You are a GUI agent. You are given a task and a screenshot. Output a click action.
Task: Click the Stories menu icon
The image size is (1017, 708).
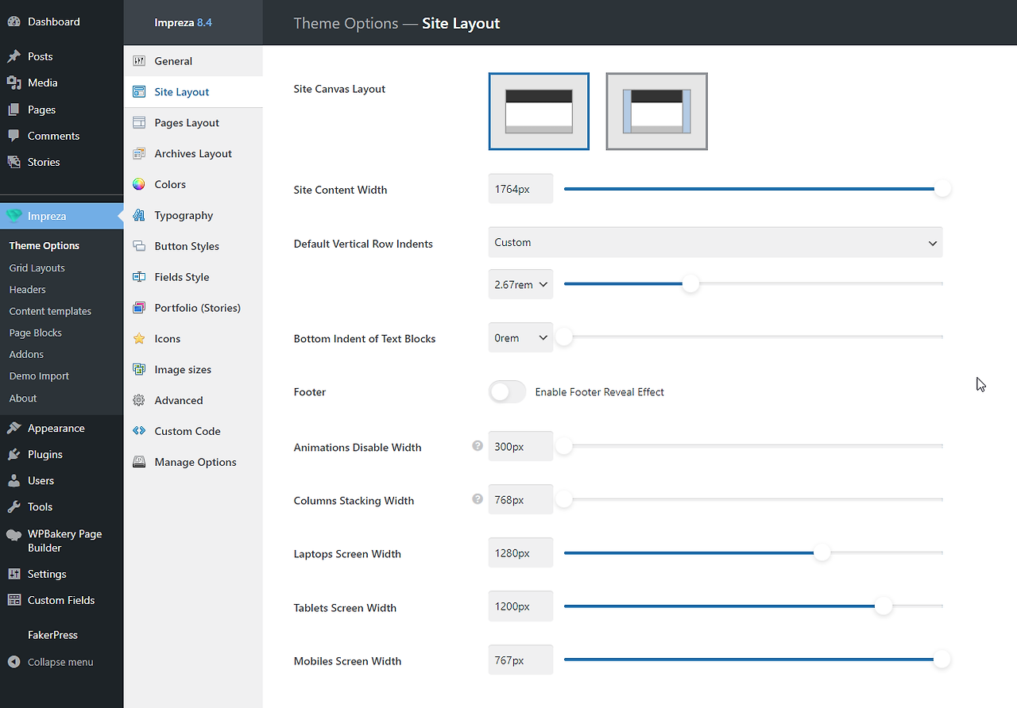tap(14, 162)
